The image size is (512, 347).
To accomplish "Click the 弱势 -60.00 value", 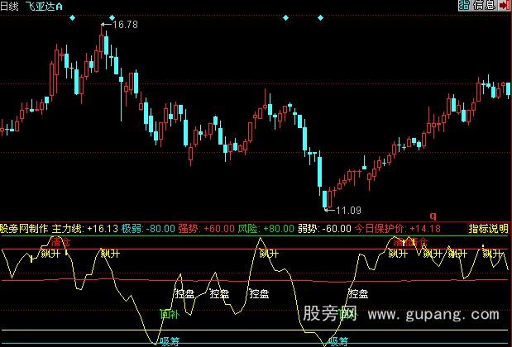I will coord(324,228).
